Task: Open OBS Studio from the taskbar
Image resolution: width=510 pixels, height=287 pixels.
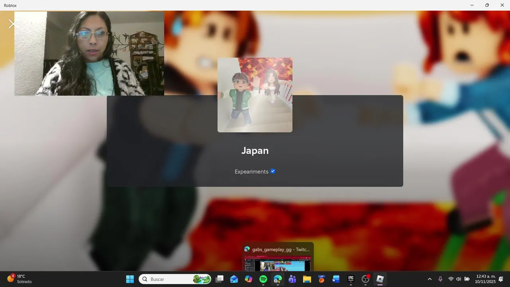Action: [x=365, y=279]
